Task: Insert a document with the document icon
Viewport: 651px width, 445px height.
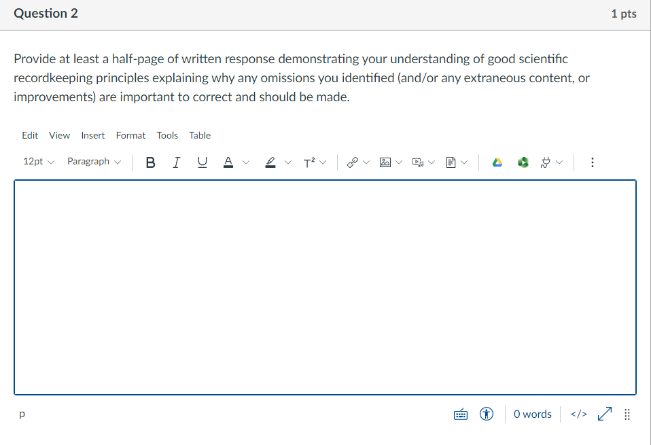Action: (449, 162)
